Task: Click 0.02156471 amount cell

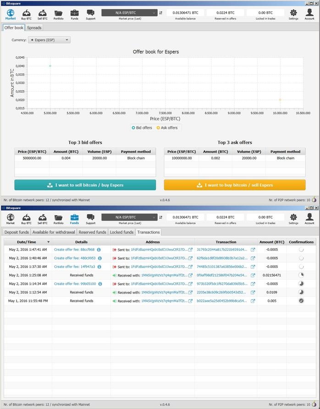Action: (272, 275)
